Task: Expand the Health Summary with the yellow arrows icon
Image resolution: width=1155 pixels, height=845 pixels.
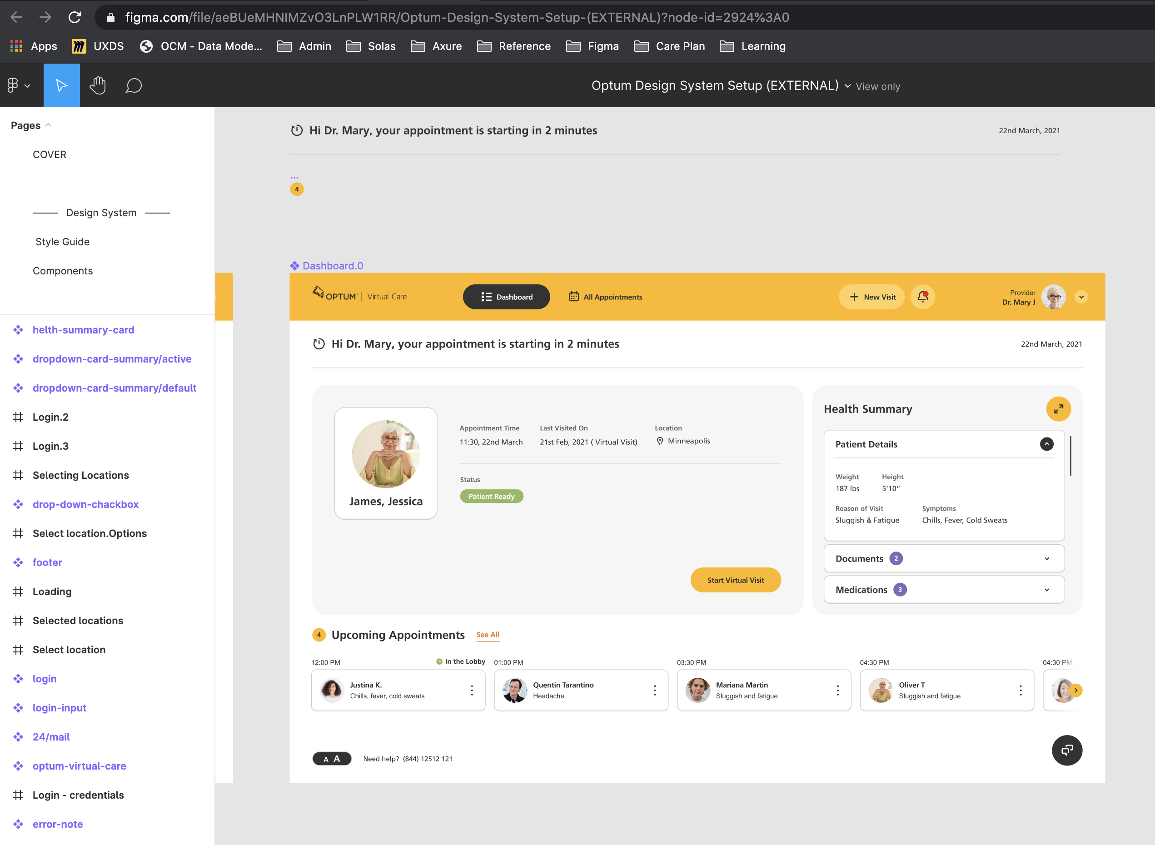Action: pyautogui.click(x=1059, y=409)
